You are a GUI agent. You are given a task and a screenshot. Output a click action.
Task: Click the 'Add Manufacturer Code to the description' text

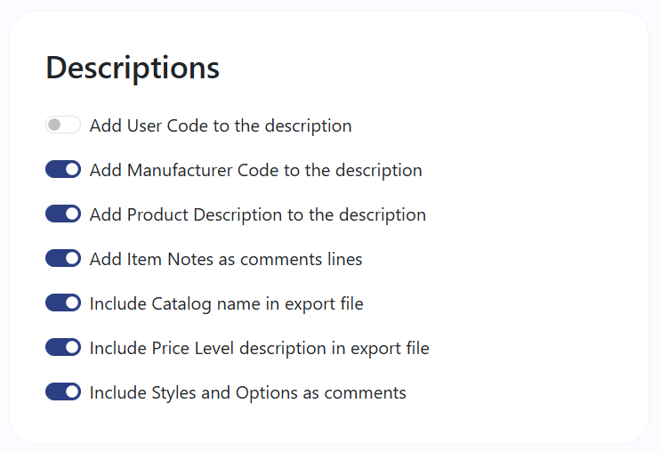point(255,170)
